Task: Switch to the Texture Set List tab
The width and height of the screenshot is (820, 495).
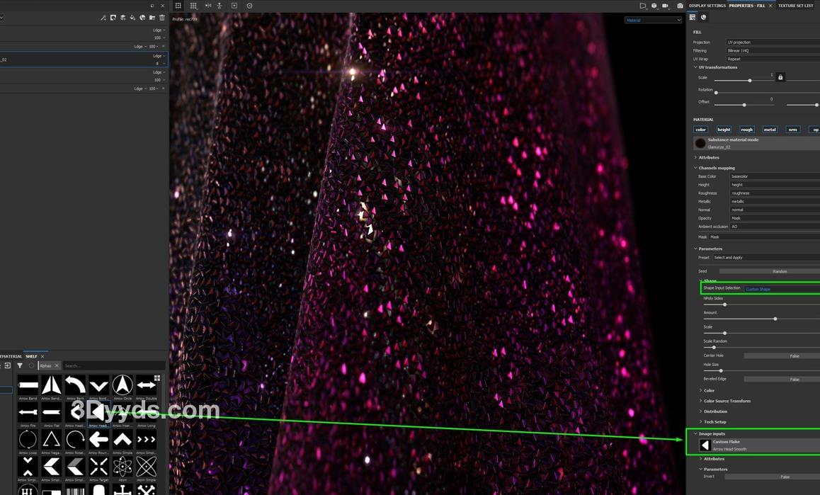Action: 796,6
